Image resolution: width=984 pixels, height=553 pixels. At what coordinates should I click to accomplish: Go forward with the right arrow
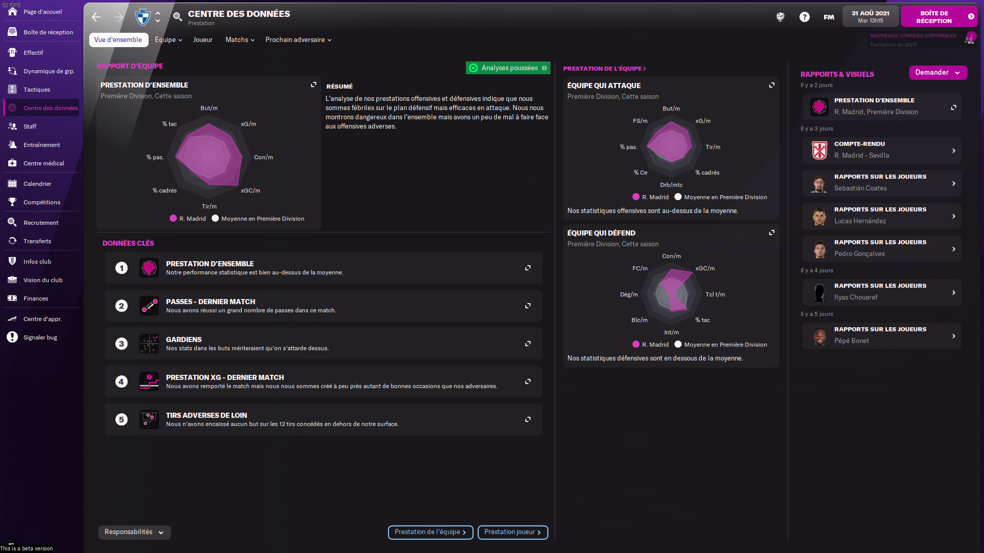118,17
